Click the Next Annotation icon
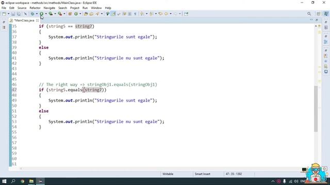Image resolution: width=330 pixels, height=185 pixels. point(142,14)
